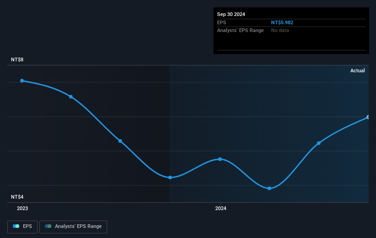Select the EPS data point at the shaded boundary

170,178
